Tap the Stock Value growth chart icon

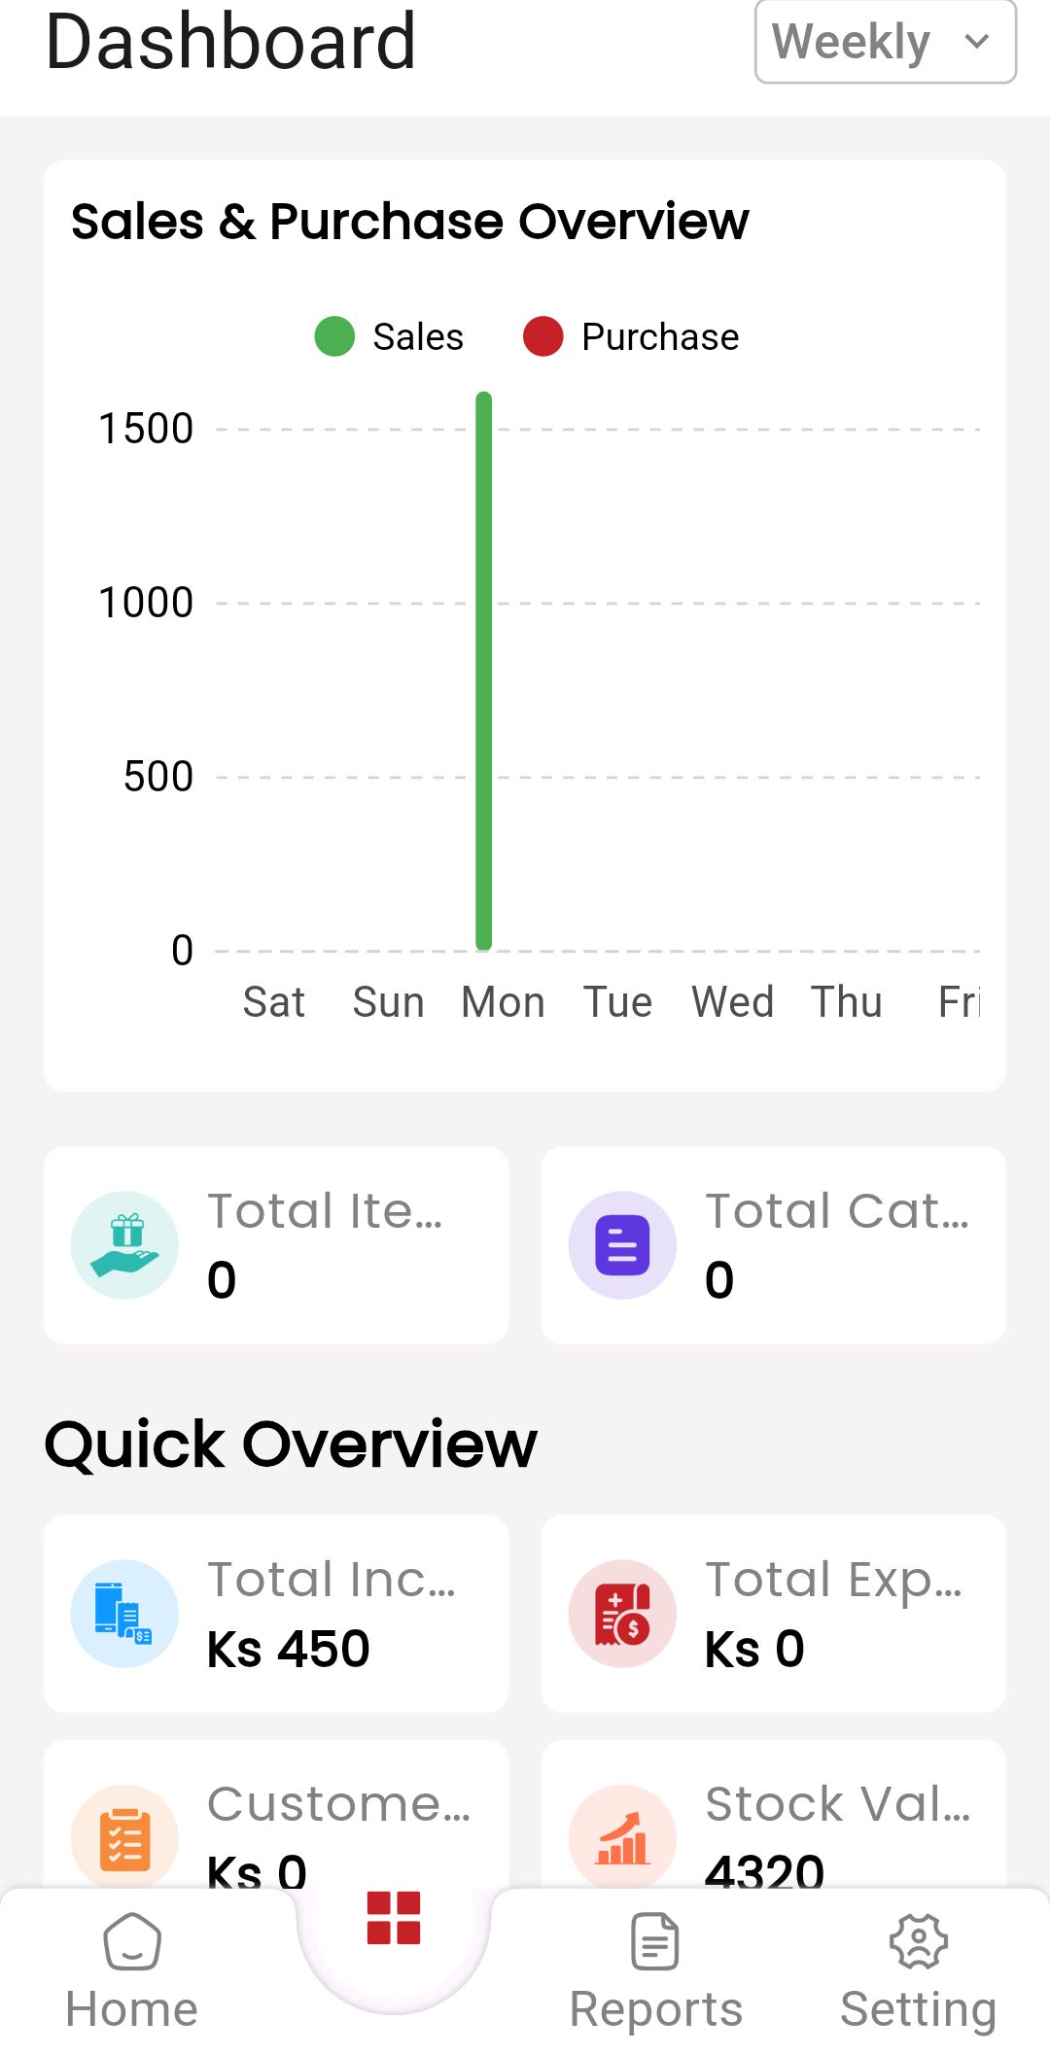click(x=622, y=1837)
